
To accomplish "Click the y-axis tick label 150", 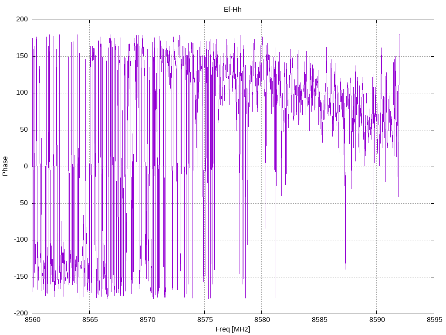I will click(x=22, y=56).
